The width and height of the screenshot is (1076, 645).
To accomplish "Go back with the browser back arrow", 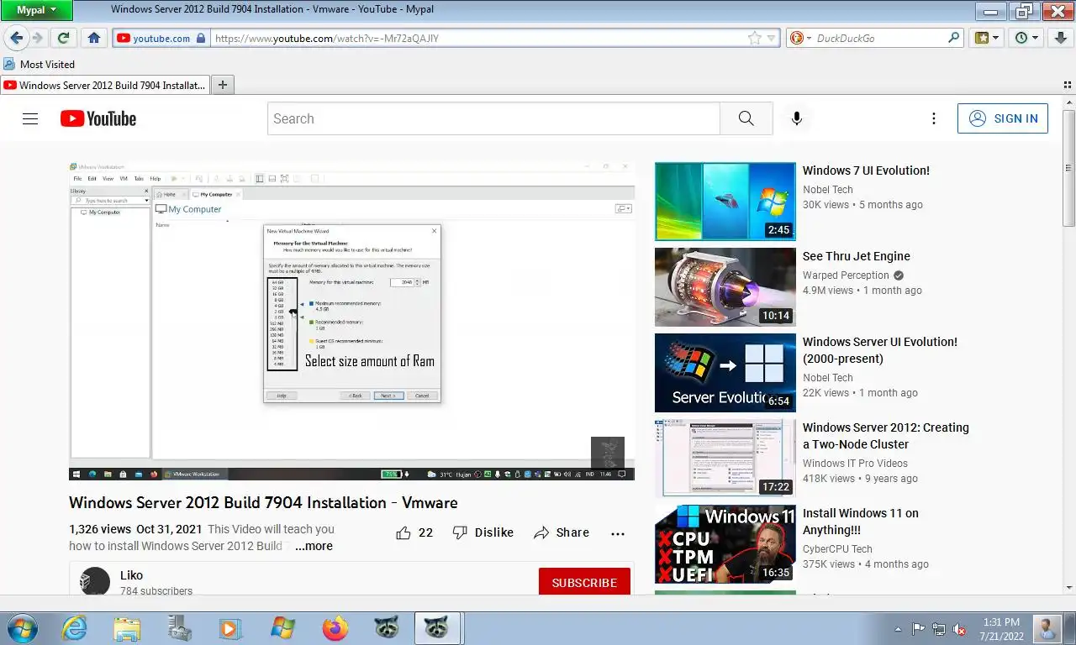I will (x=16, y=38).
